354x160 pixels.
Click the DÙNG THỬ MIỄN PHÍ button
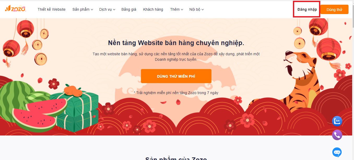coord(176,76)
